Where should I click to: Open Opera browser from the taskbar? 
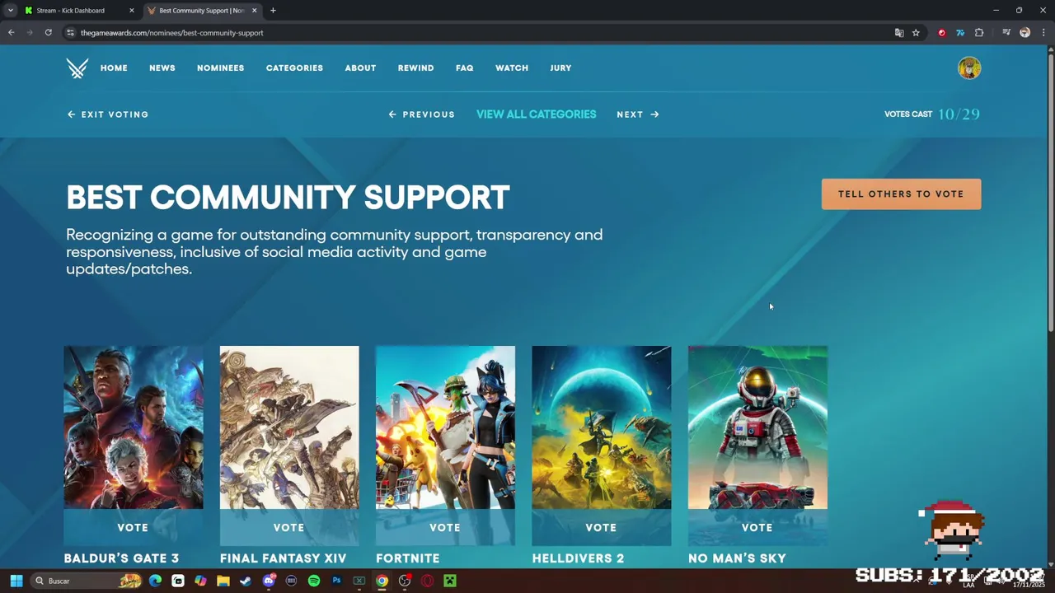427,581
